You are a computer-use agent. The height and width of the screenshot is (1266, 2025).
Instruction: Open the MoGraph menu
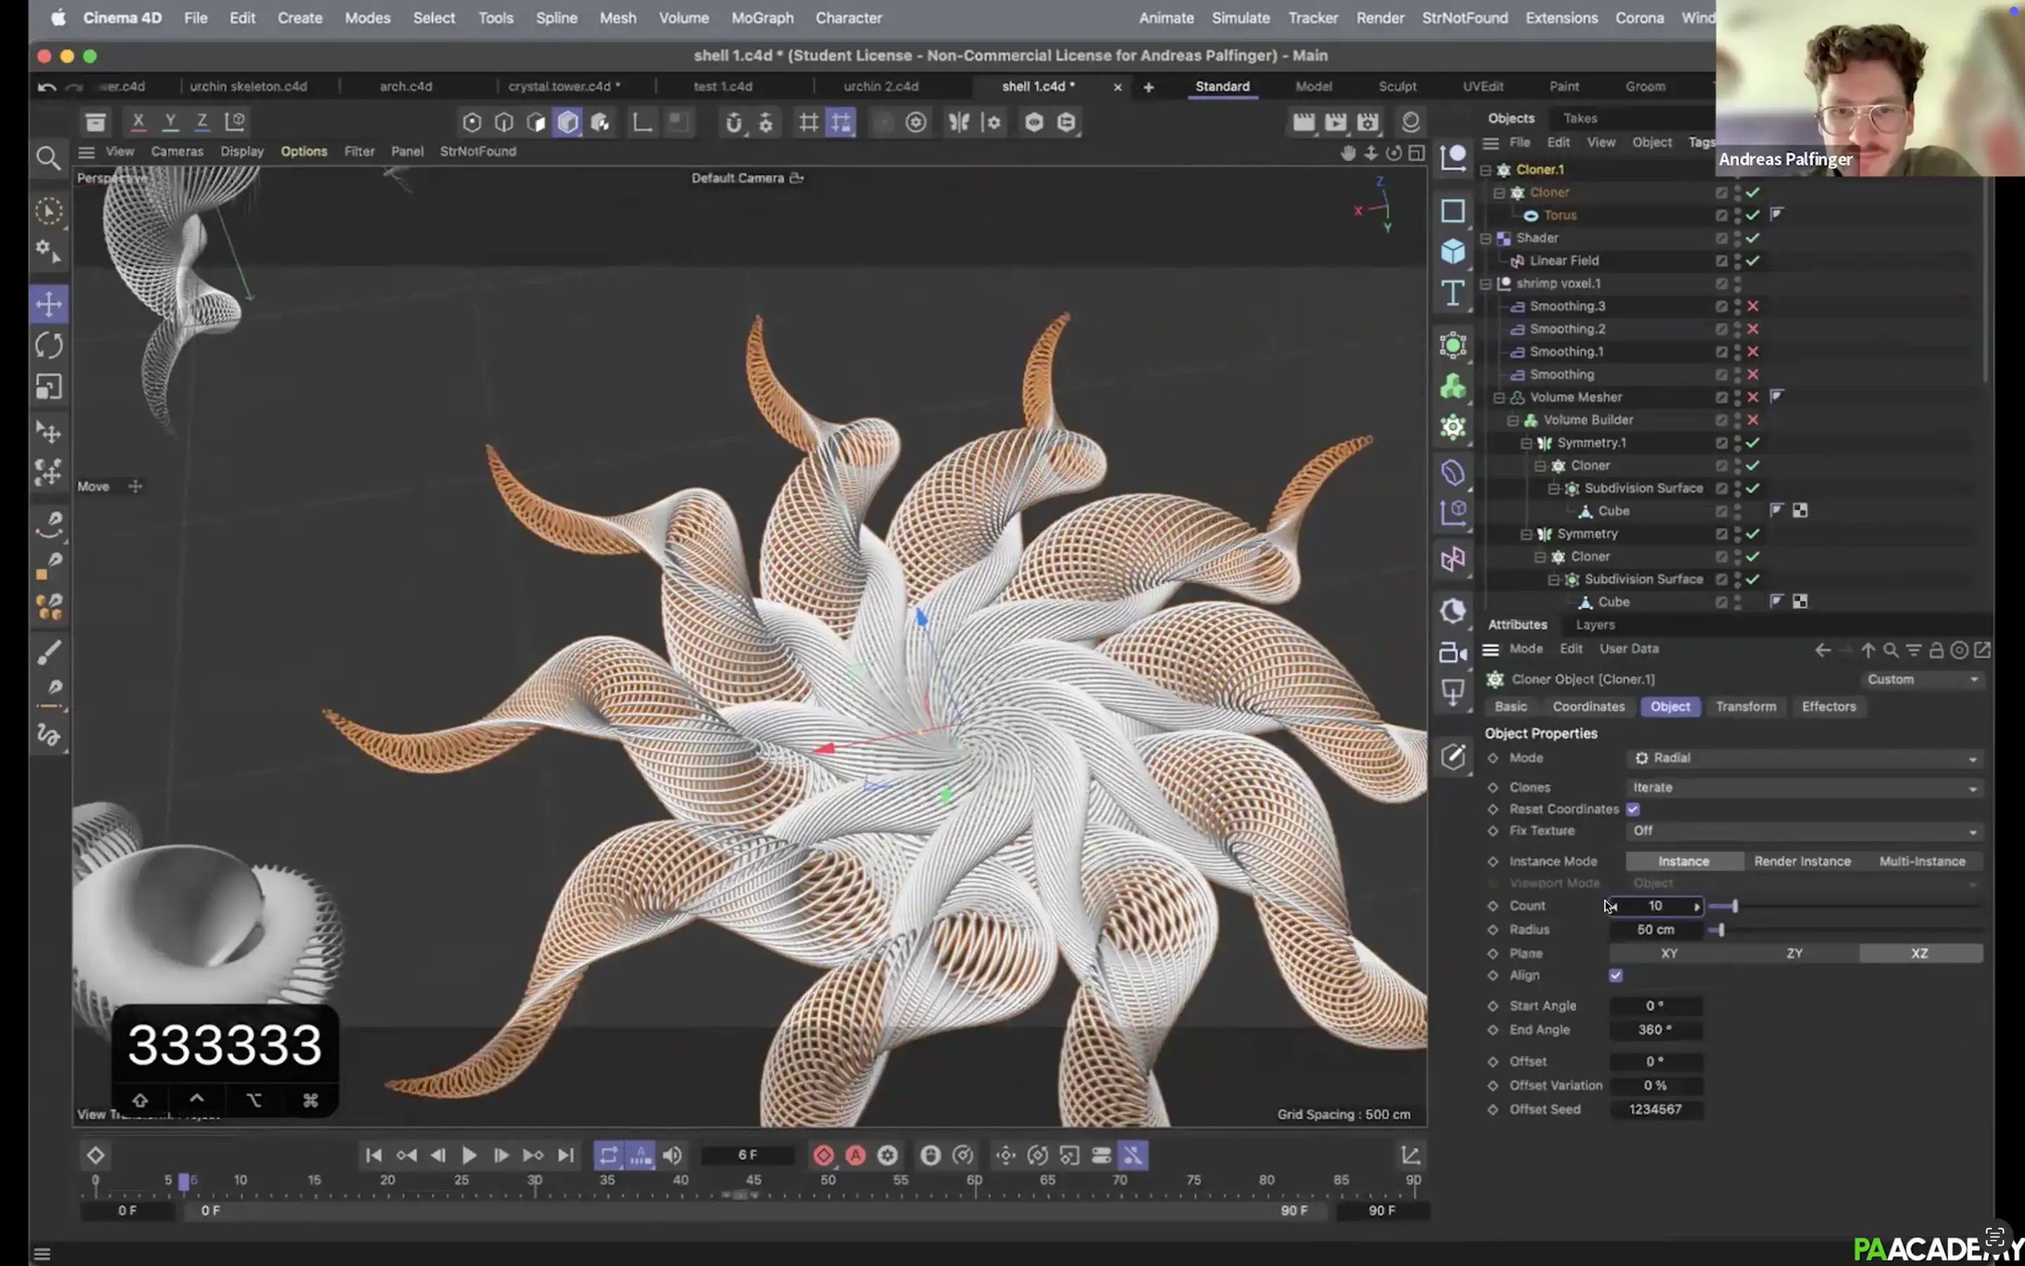[761, 18]
